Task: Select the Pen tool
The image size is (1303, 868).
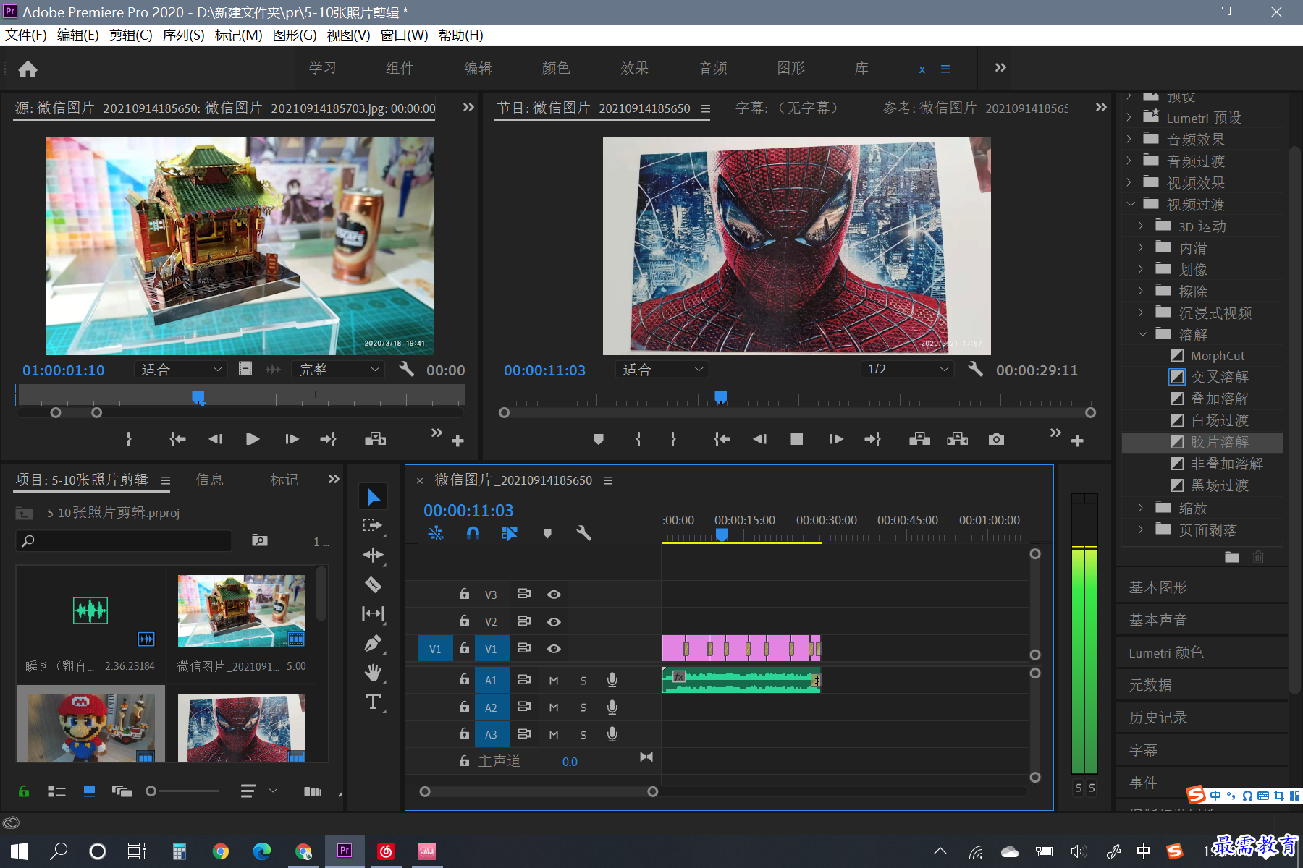Action: click(373, 643)
